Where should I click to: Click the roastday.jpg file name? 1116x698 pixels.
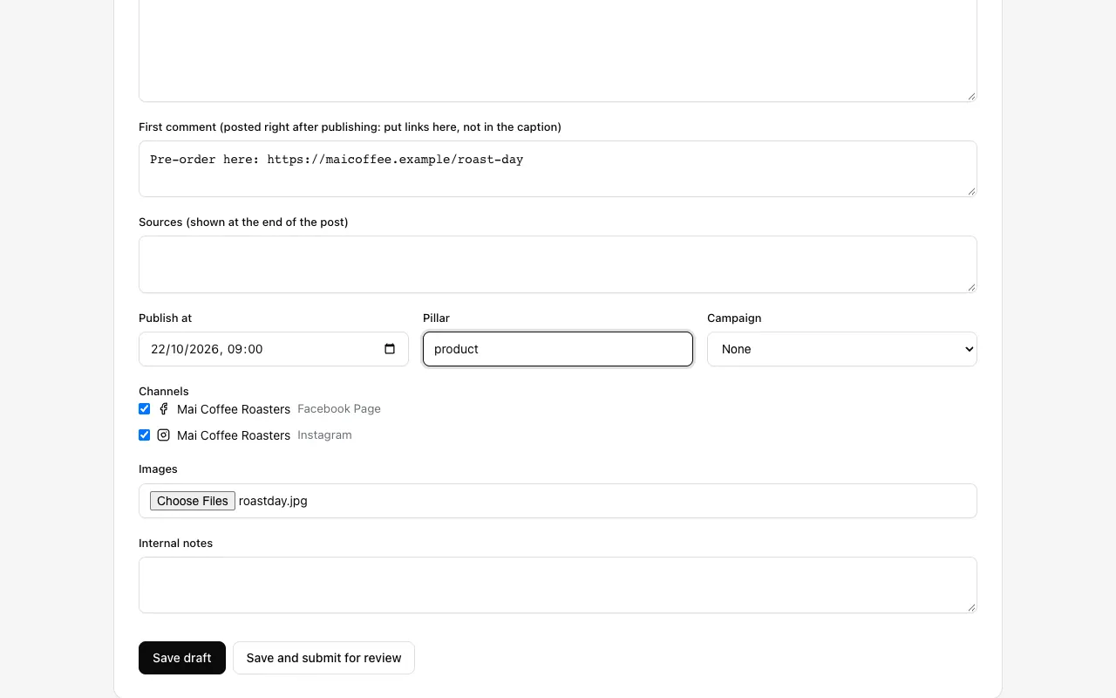(x=273, y=501)
